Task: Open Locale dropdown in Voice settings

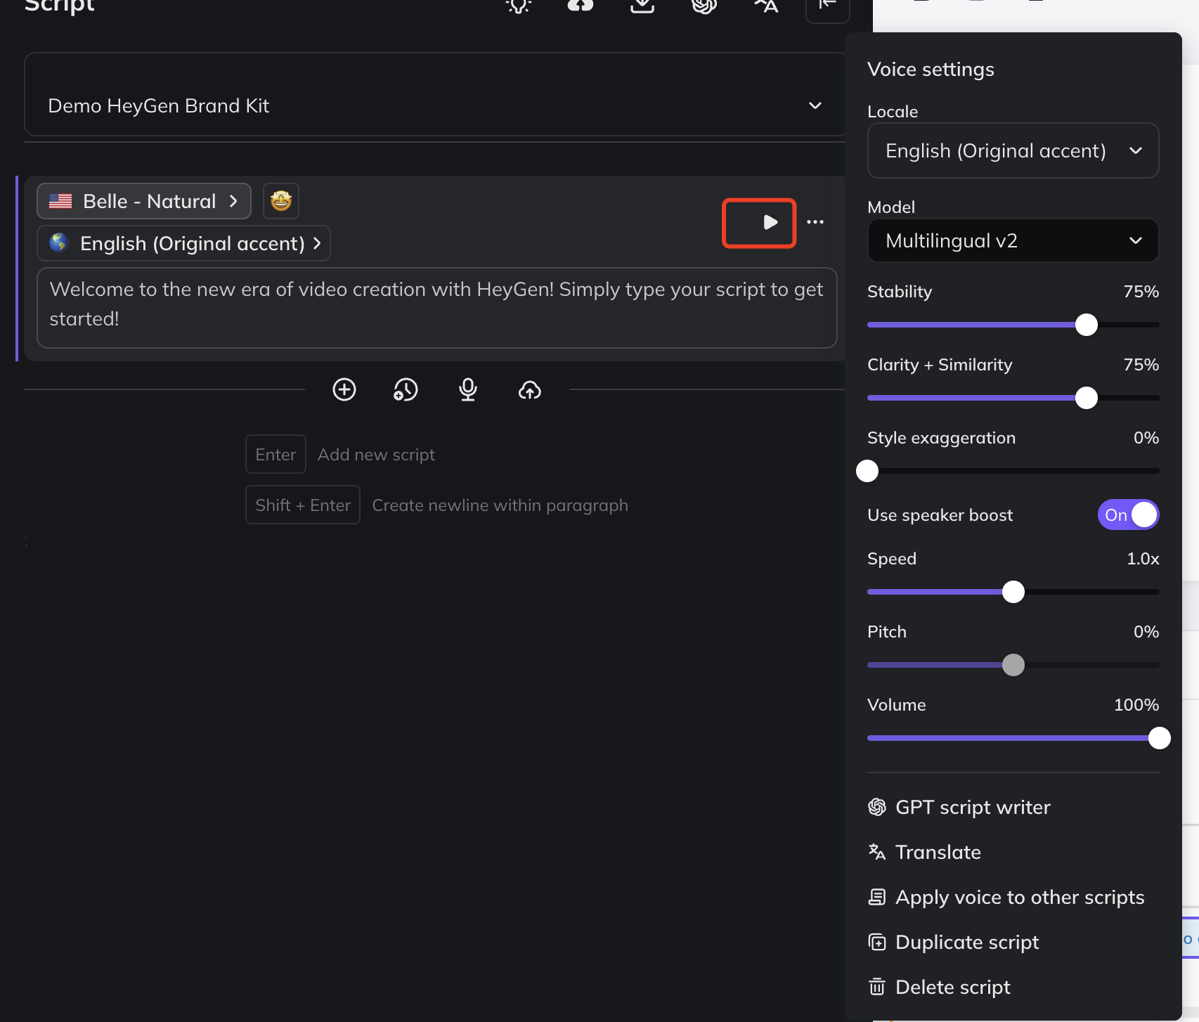Action: pyautogui.click(x=1013, y=150)
